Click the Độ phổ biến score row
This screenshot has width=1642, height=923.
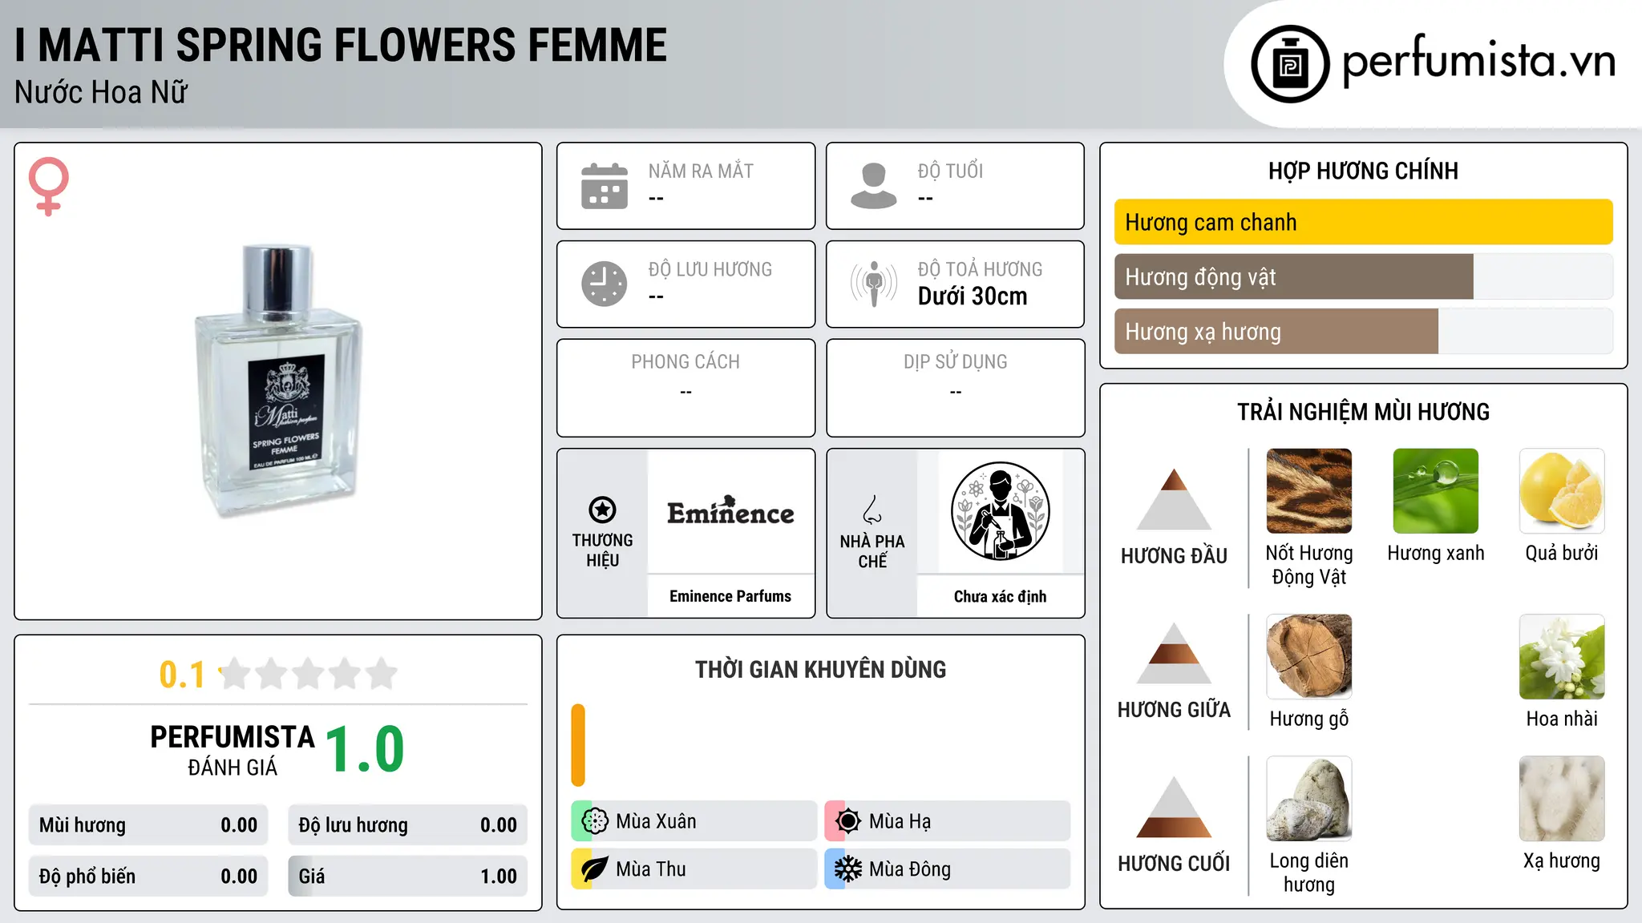click(x=148, y=877)
